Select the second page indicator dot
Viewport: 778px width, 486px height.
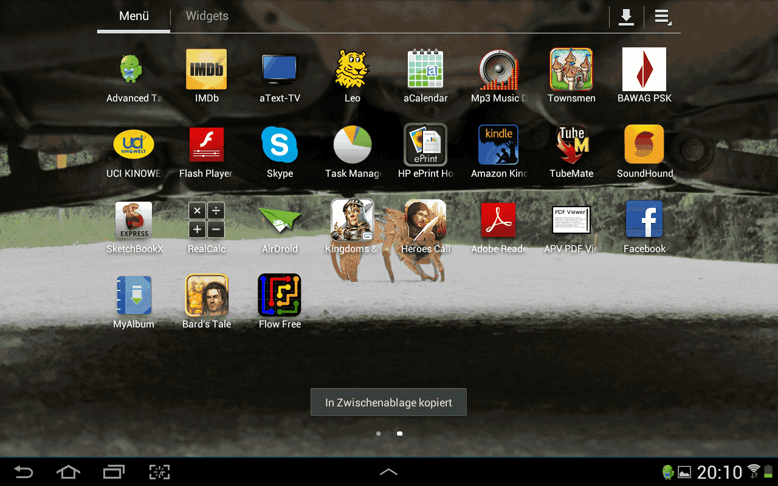[x=399, y=434]
